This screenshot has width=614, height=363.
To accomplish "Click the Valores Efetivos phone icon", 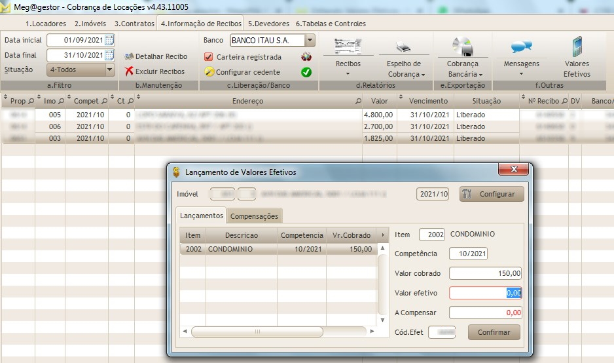I will click(577, 47).
